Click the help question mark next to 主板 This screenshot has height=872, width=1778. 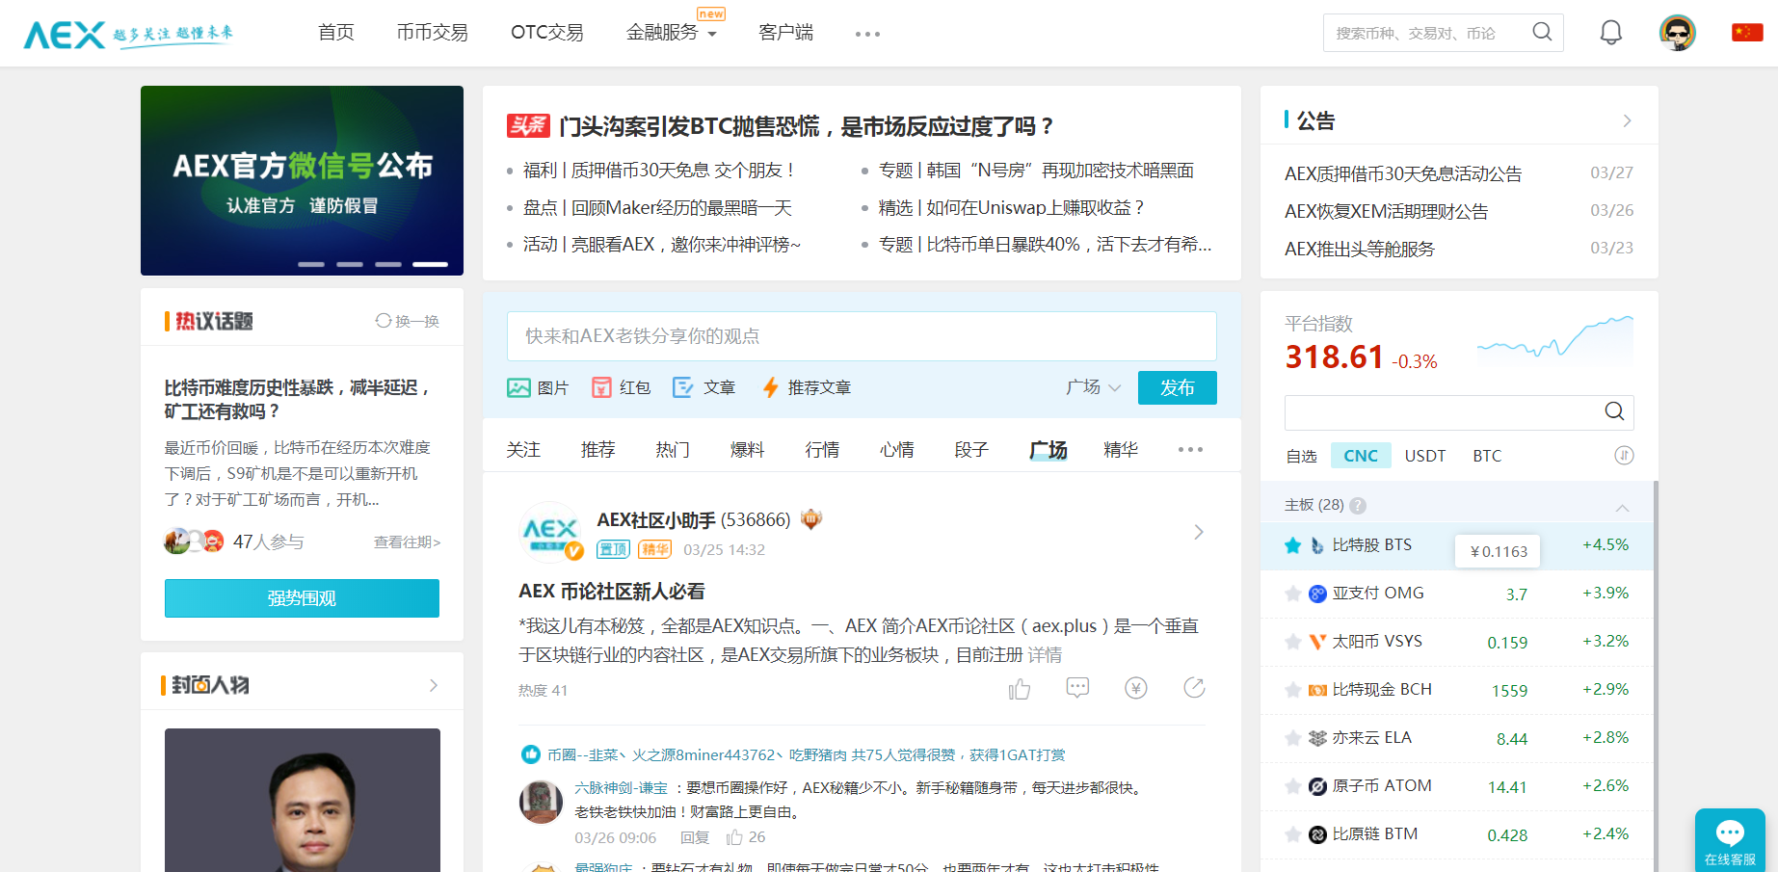coord(1358,505)
